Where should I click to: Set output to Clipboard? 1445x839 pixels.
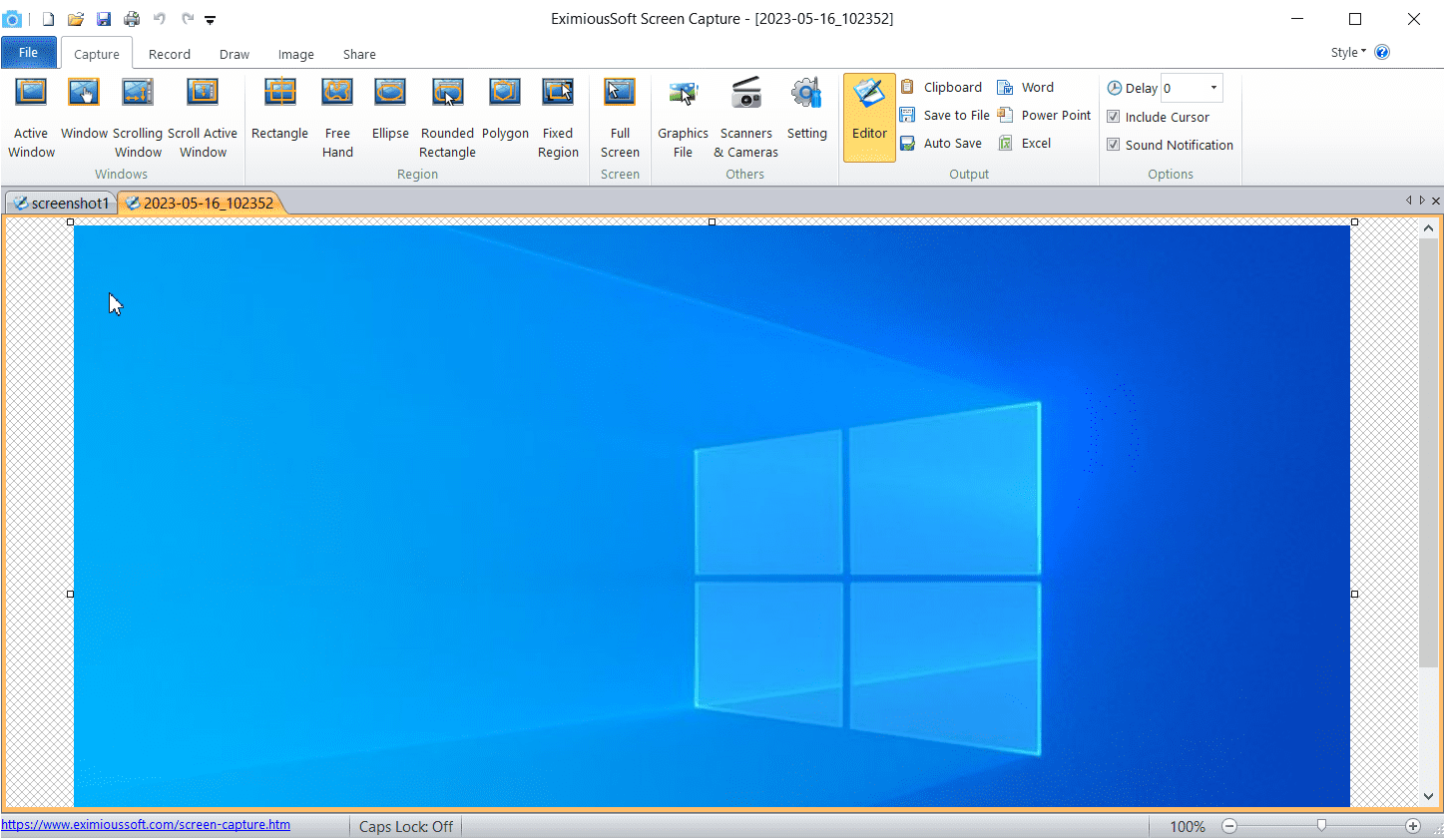pyautogui.click(x=941, y=87)
